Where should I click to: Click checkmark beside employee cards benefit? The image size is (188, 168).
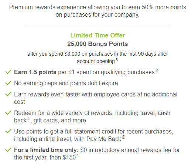(x=8, y=94)
